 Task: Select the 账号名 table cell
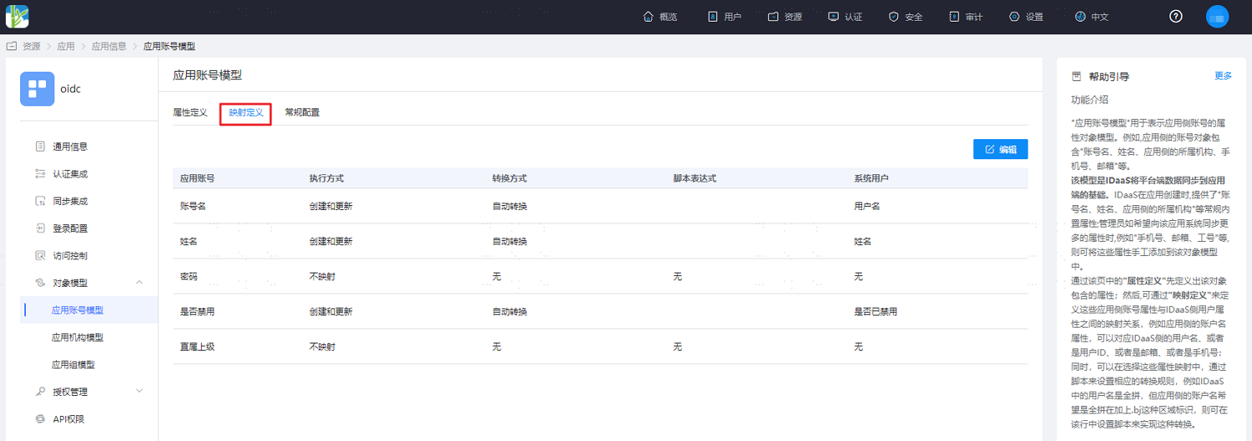pos(193,206)
